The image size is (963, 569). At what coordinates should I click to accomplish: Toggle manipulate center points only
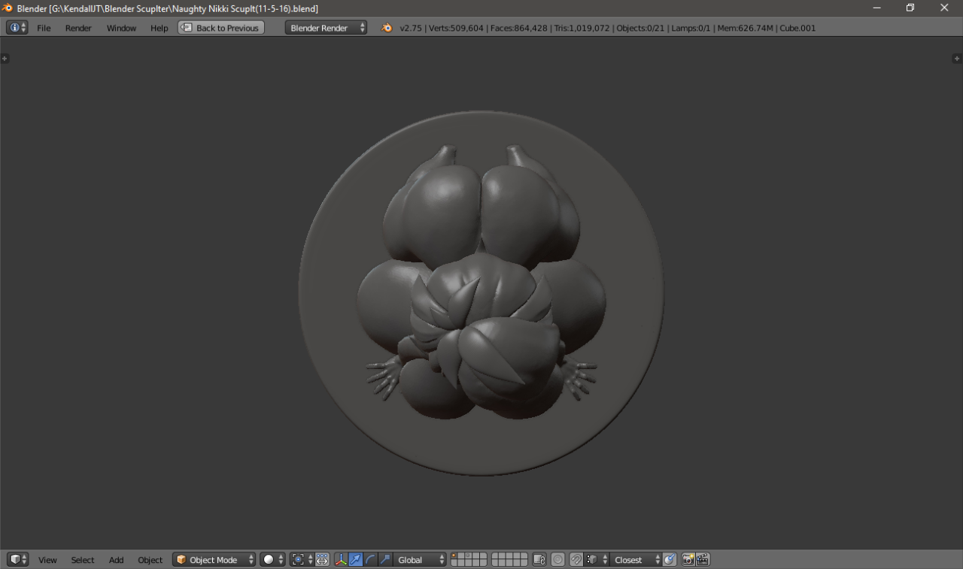coord(322,560)
